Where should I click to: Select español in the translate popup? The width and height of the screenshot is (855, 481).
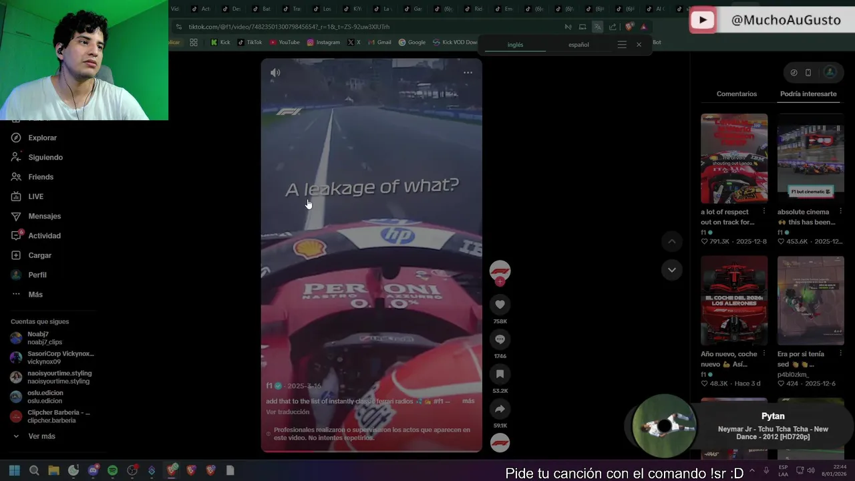click(x=578, y=45)
